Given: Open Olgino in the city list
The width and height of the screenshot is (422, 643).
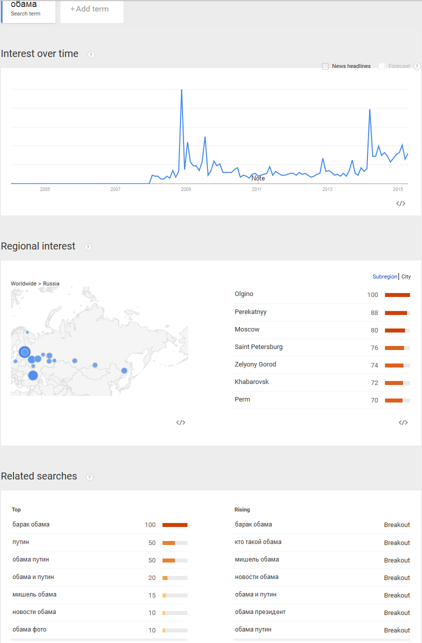Looking at the screenshot, I should pos(244,294).
